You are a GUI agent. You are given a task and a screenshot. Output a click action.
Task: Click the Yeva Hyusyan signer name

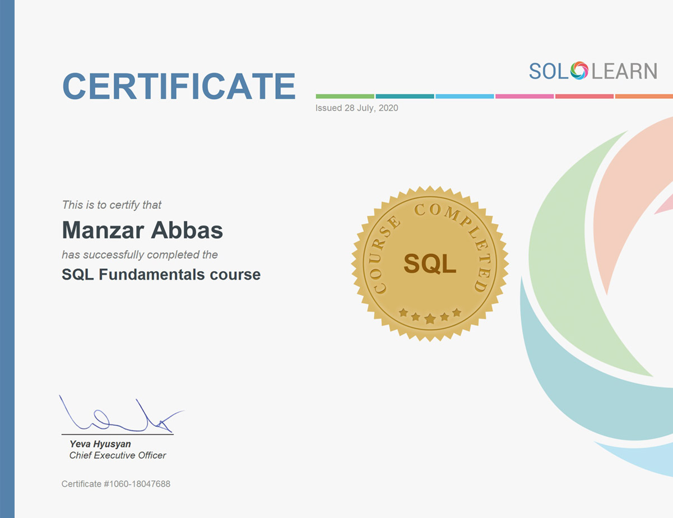click(100, 445)
